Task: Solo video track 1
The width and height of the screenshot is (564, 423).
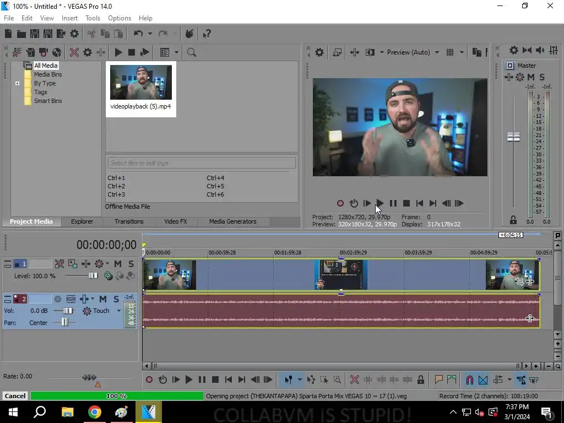Action: coord(131,264)
